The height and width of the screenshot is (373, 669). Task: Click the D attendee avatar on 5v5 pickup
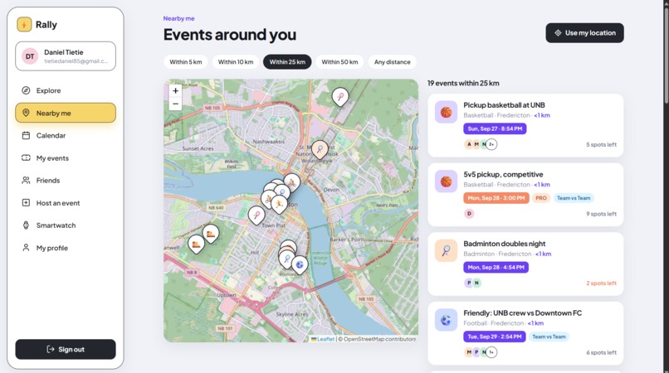coord(469,214)
